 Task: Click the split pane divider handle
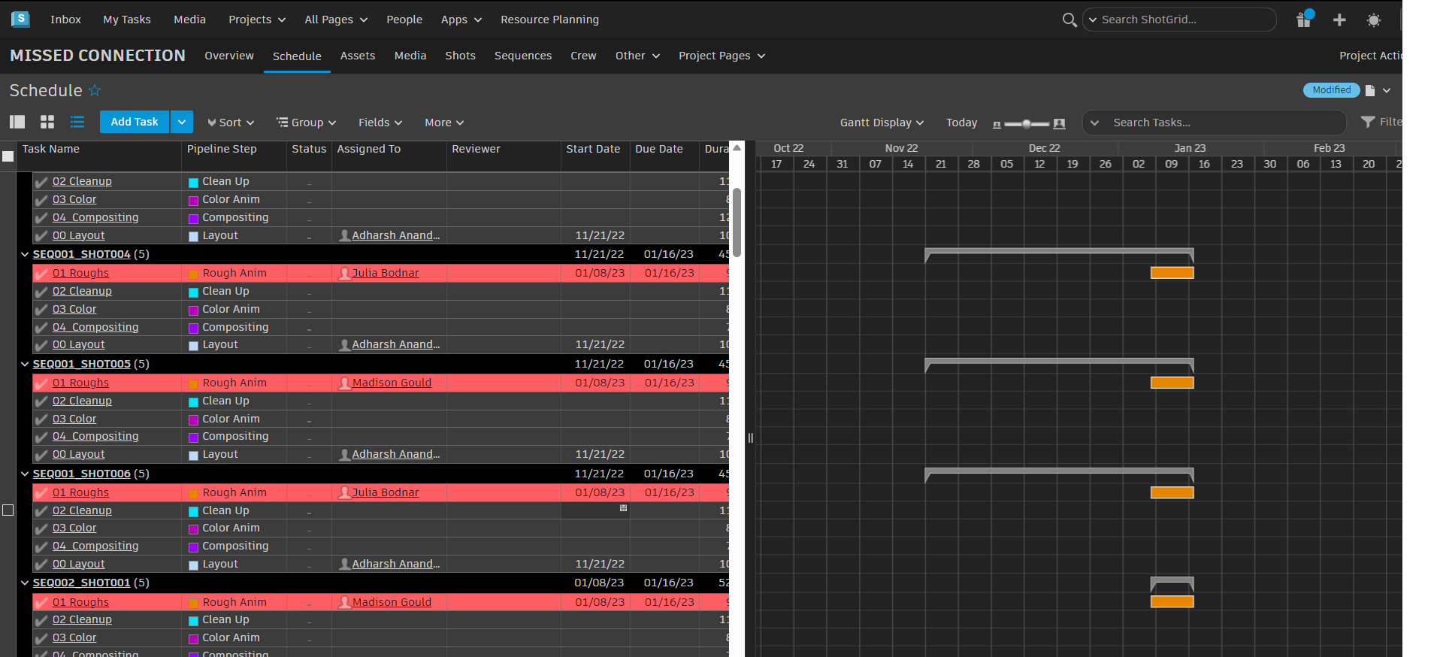(x=750, y=437)
